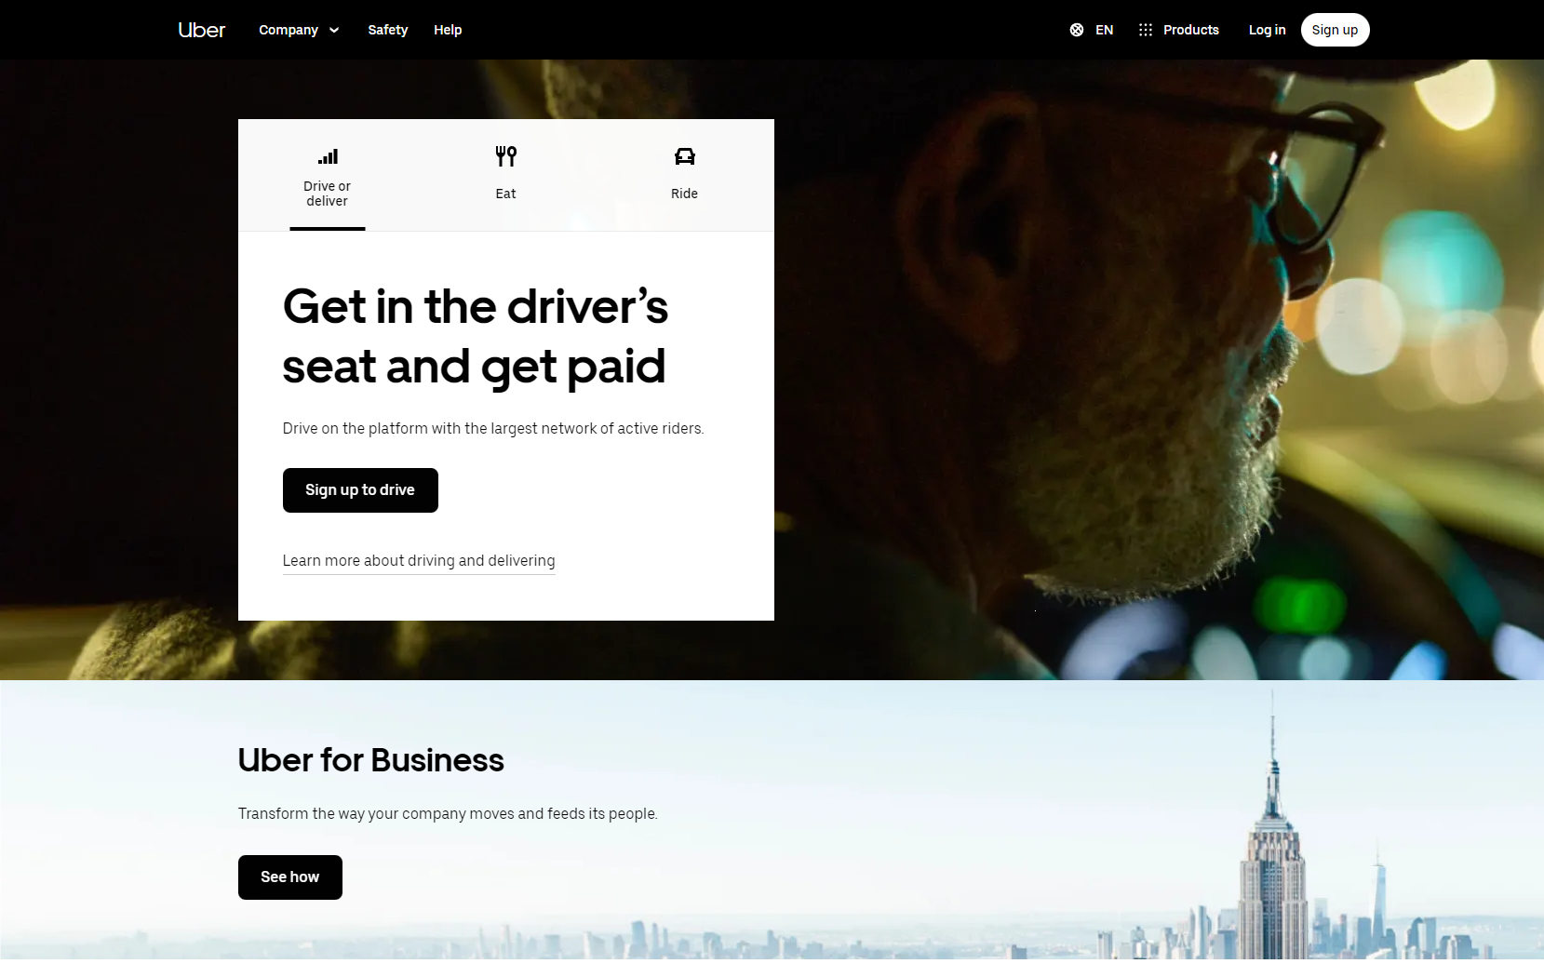Select the Drive or deliver tab label
This screenshot has height=977, width=1544.
(x=328, y=194)
